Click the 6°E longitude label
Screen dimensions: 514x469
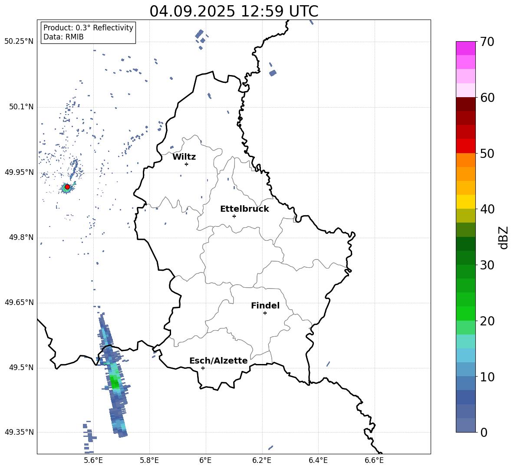205,460
